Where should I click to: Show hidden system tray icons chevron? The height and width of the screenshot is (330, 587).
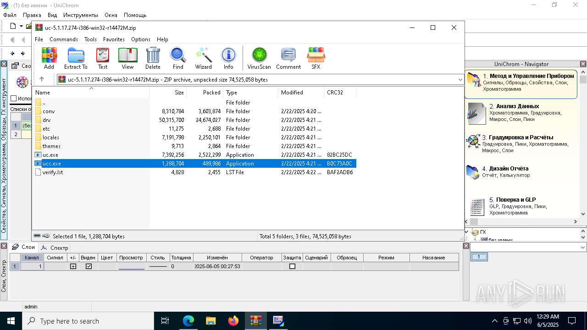[494, 321]
